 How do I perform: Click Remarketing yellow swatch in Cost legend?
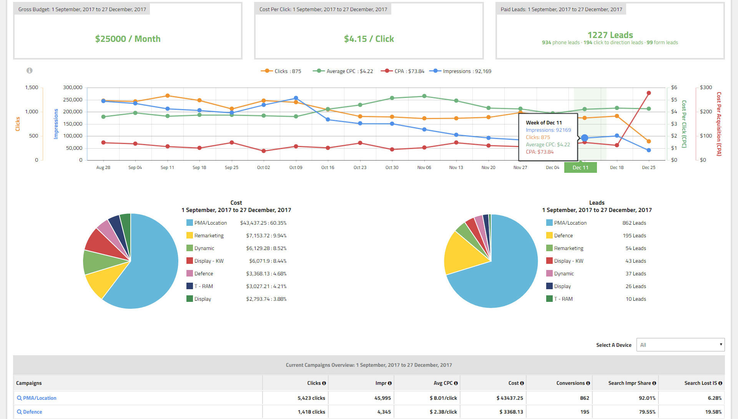(x=189, y=235)
